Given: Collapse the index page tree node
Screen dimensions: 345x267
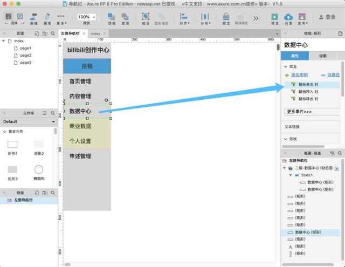Looking at the screenshot, I should [3, 41].
